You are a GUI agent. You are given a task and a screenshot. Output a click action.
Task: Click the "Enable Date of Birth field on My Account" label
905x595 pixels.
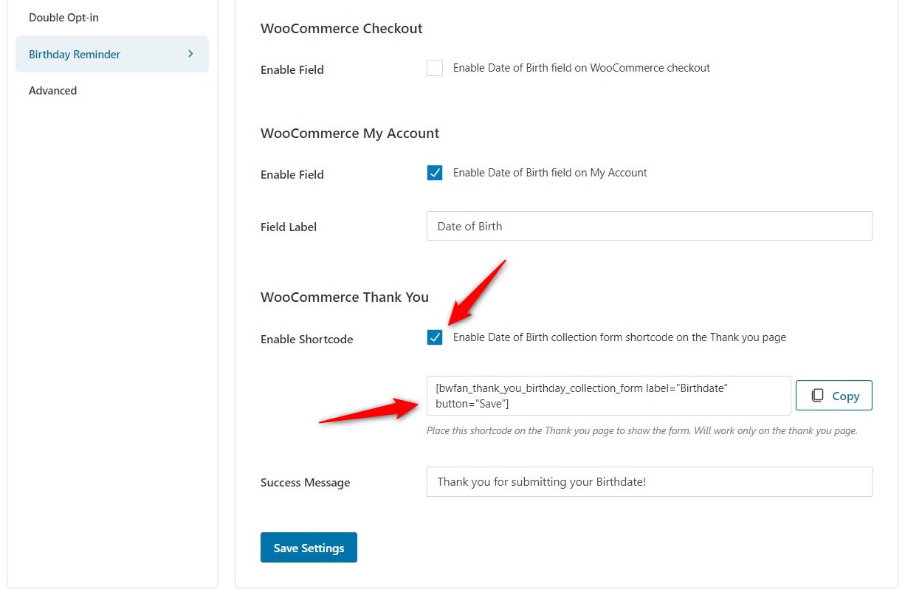[549, 173]
